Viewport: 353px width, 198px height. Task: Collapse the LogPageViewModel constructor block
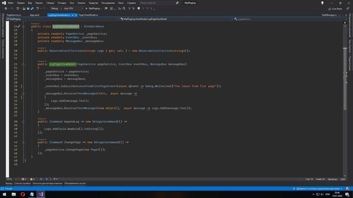23,64
